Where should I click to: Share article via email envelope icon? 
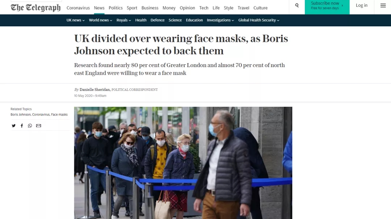38,126
